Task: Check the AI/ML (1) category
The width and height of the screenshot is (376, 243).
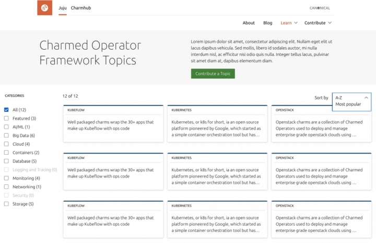Action: (x=6, y=127)
